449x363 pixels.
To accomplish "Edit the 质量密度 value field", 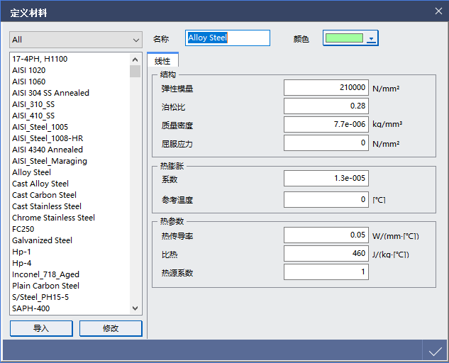I will 326,124.
